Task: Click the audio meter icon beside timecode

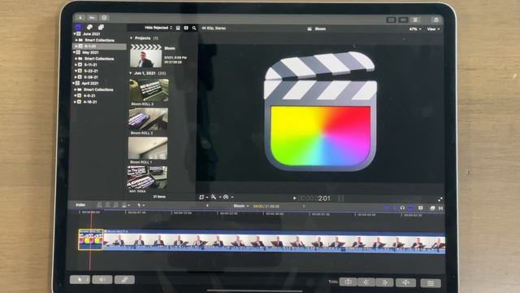Action: point(340,199)
